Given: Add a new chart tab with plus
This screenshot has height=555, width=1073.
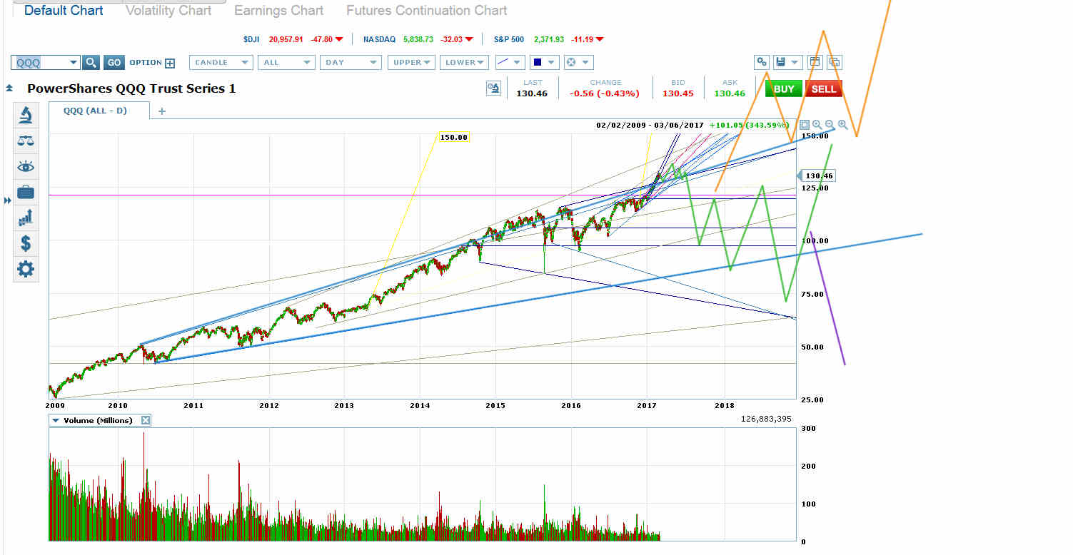Looking at the screenshot, I should pos(161,111).
